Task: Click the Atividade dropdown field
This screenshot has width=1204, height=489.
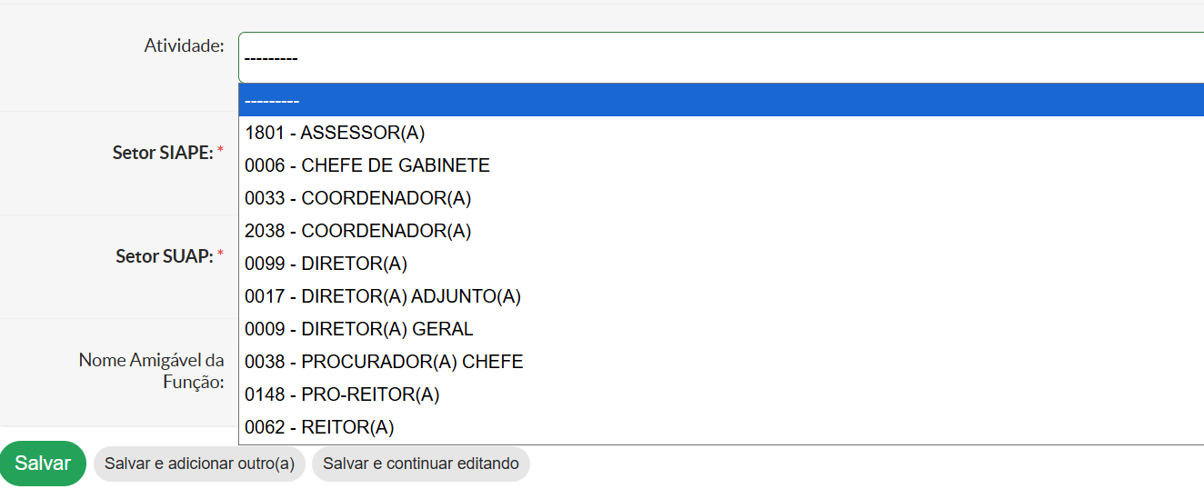Action: (718, 58)
